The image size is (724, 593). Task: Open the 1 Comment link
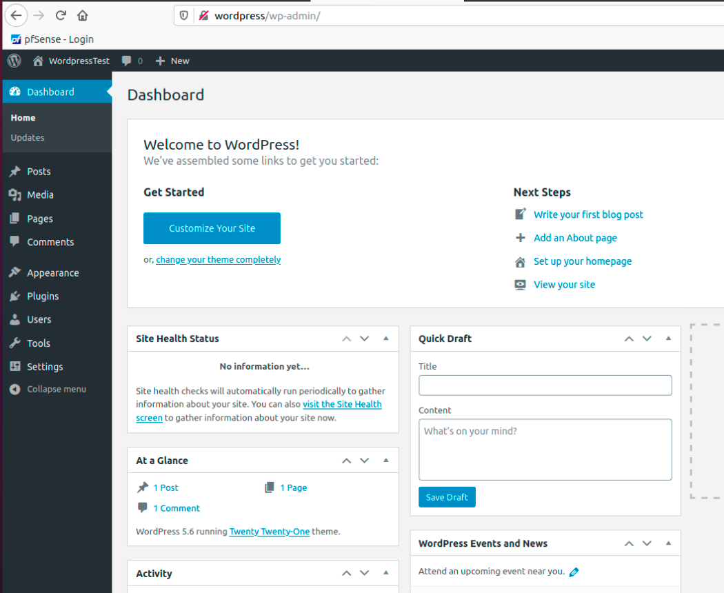[x=177, y=508]
